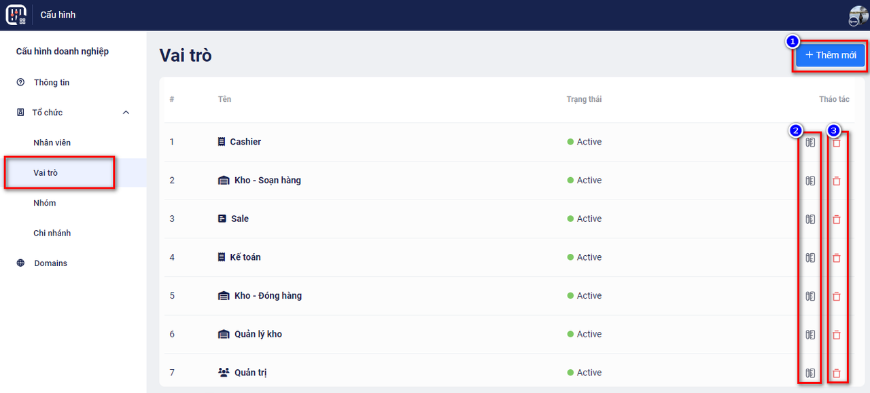Go to Nhân viên in sidebar
Viewport: 870px width, 393px height.
pos(52,143)
